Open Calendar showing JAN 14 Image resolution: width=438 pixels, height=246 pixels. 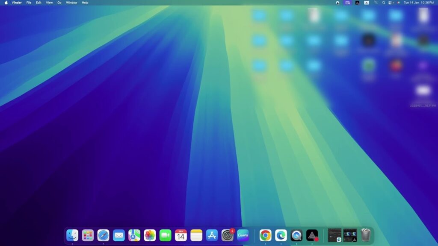(181, 235)
